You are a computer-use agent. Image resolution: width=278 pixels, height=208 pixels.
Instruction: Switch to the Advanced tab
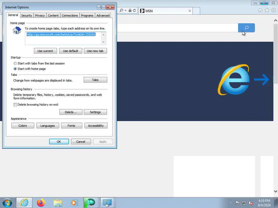(103, 15)
